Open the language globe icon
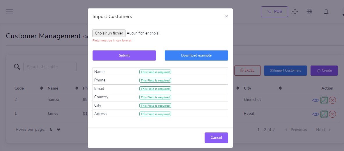The height and width of the screenshot is (151, 344). (309, 12)
